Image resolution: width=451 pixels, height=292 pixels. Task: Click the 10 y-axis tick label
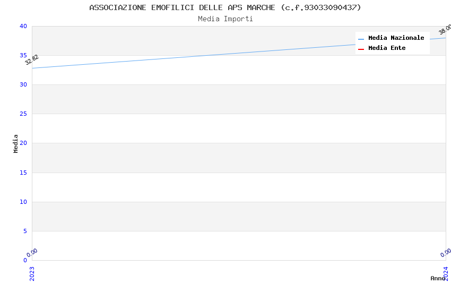[23, 202]
